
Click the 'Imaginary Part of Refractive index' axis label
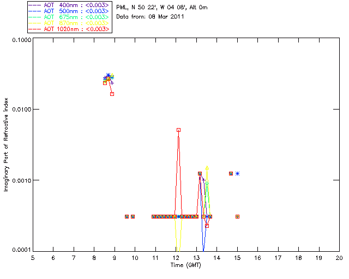(6, 144)
